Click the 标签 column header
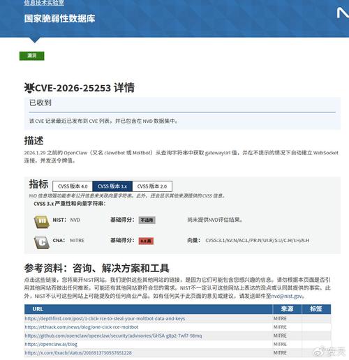349x360 pixels. point(316,309)
